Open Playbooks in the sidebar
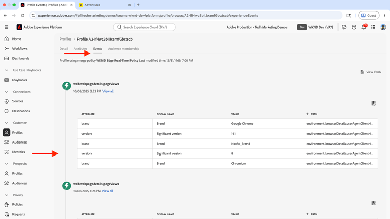The height and width of the screenshot is (219, 390). pyautogui.click(x=19, y=80)
